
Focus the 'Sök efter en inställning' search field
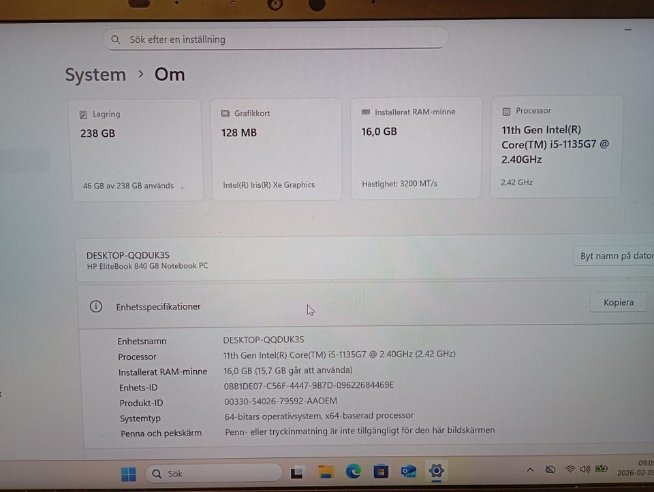tap(275, 39)
